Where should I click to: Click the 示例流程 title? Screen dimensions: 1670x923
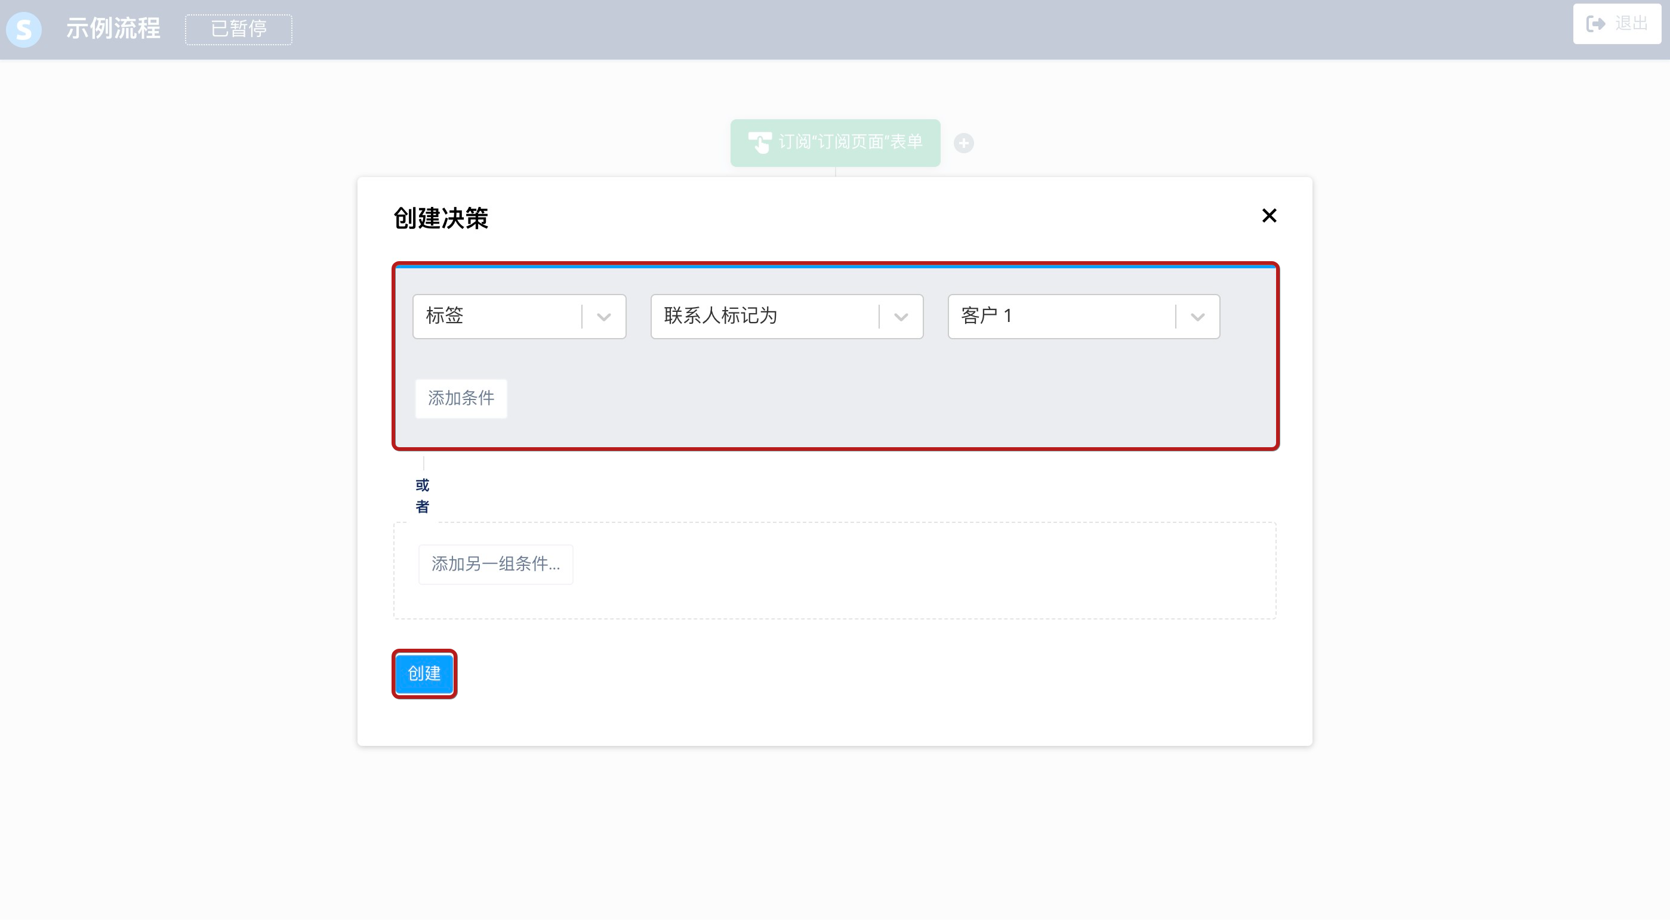coord(113,29)
